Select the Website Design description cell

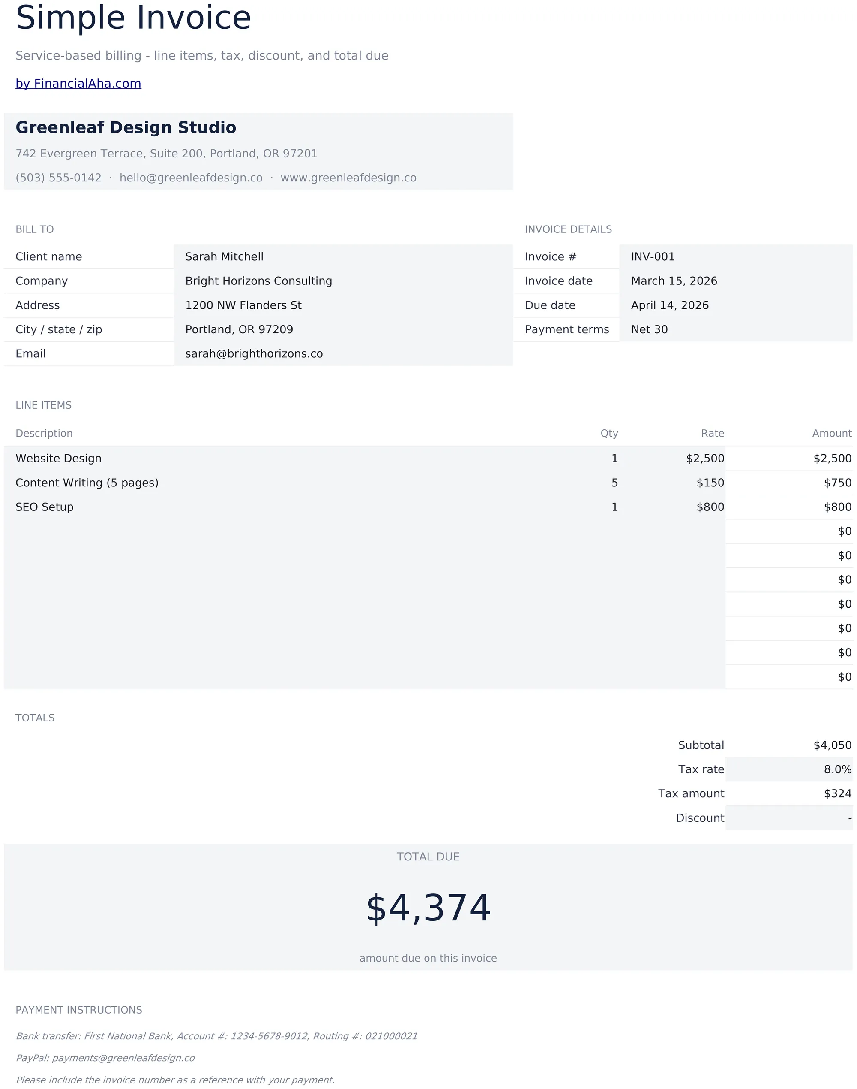259,459
